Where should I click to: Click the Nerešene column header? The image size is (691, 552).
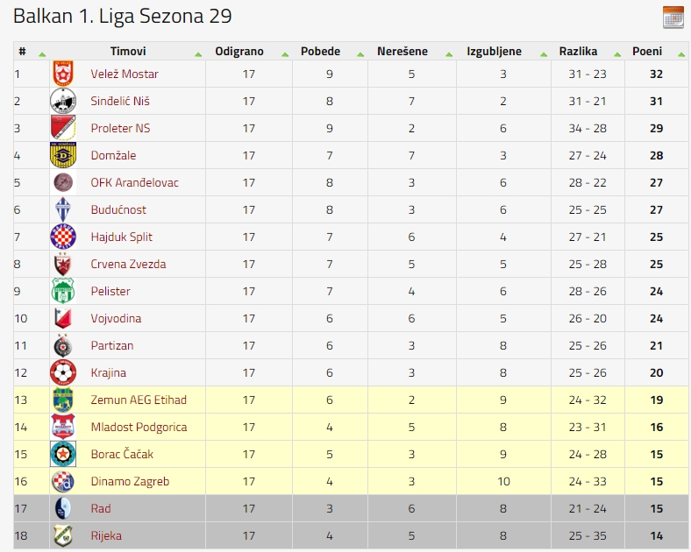[x=402, y=51]
